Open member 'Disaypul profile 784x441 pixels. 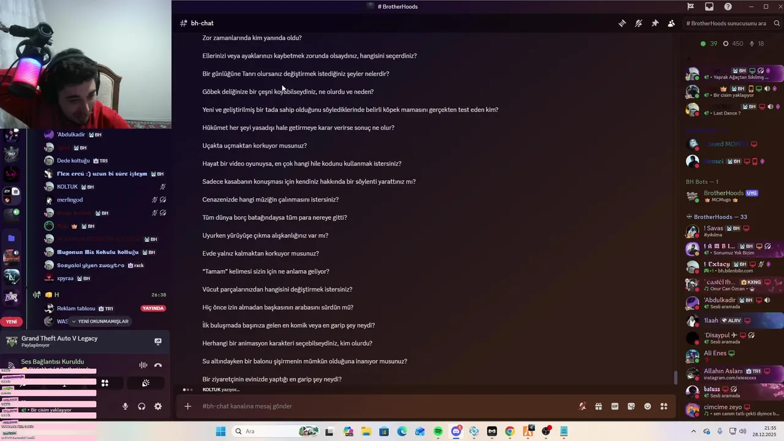pos(733,338)
